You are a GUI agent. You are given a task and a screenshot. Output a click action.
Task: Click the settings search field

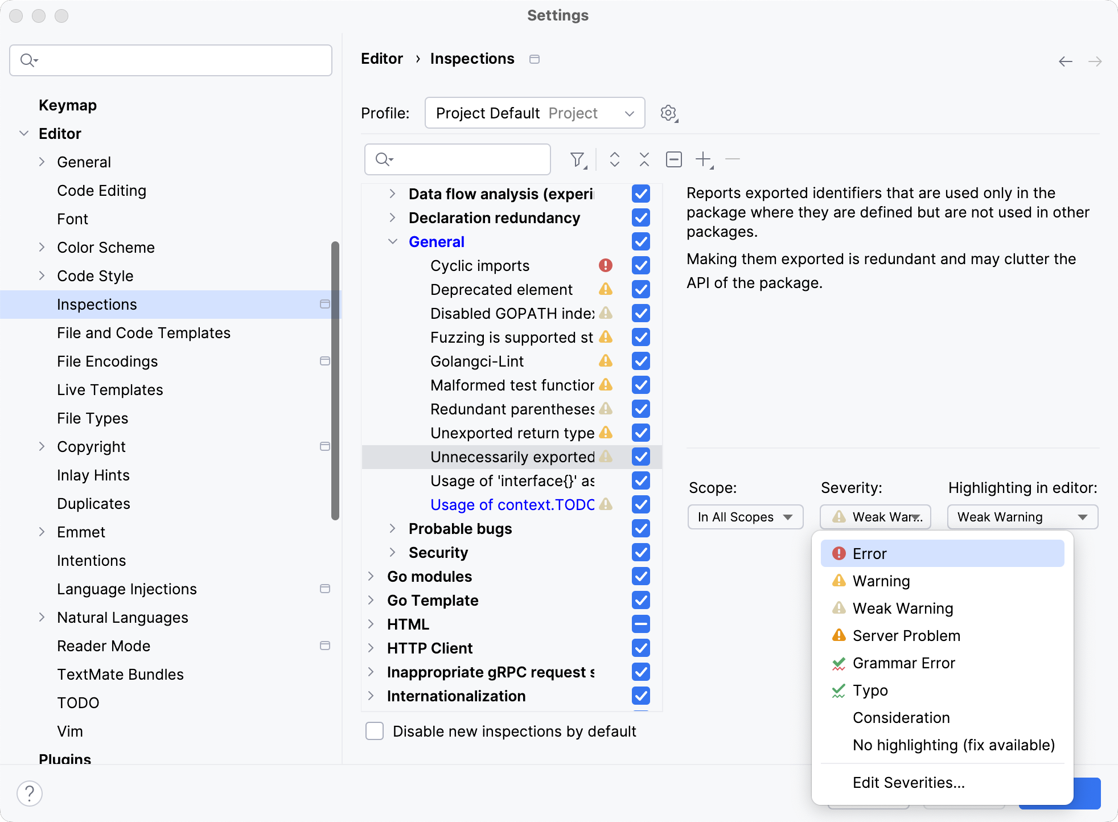pyautogui.click(x=171, y=60)
